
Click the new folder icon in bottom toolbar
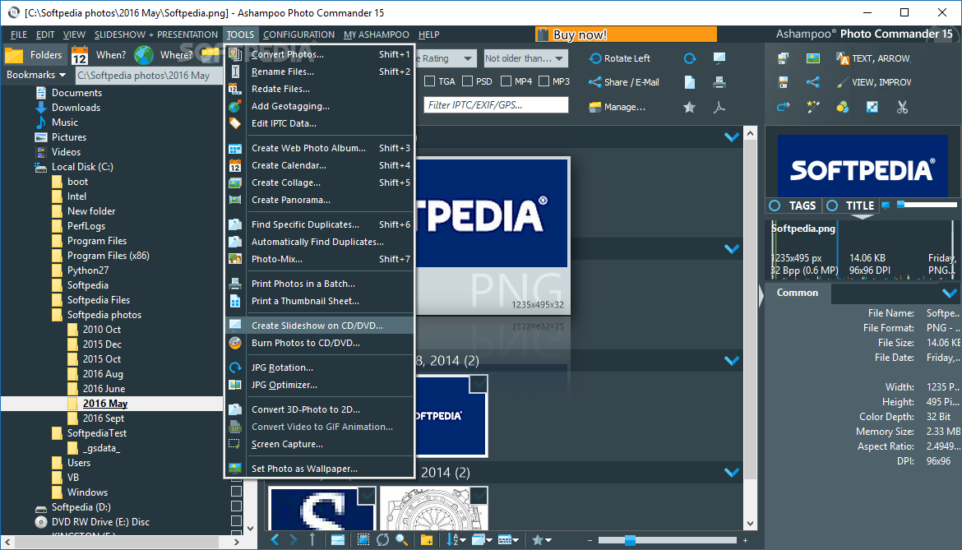[427, 539]
